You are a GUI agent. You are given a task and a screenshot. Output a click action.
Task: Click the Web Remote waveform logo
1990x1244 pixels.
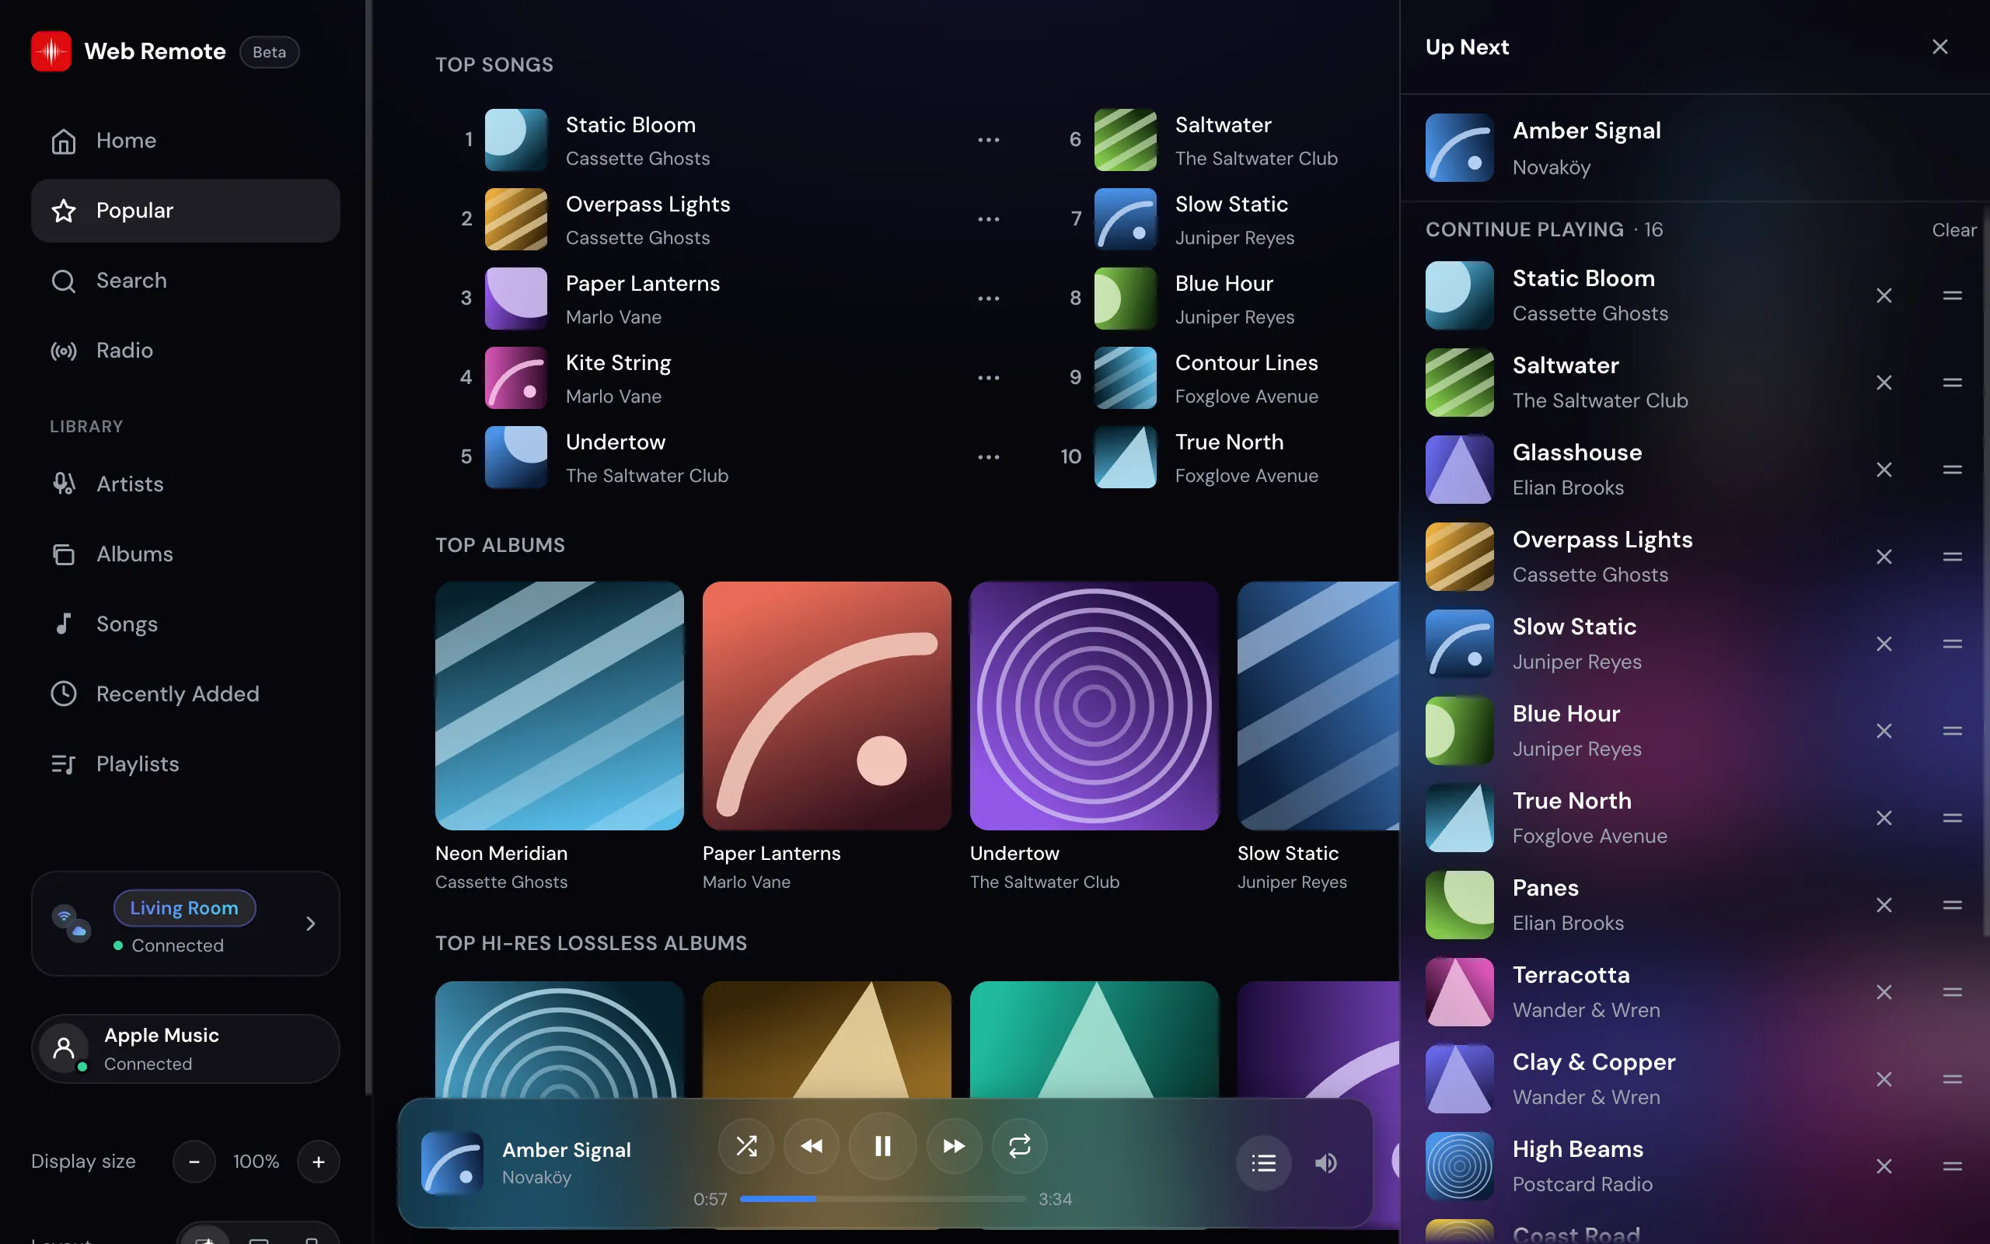pyautogui.click(x=51, y=51)
